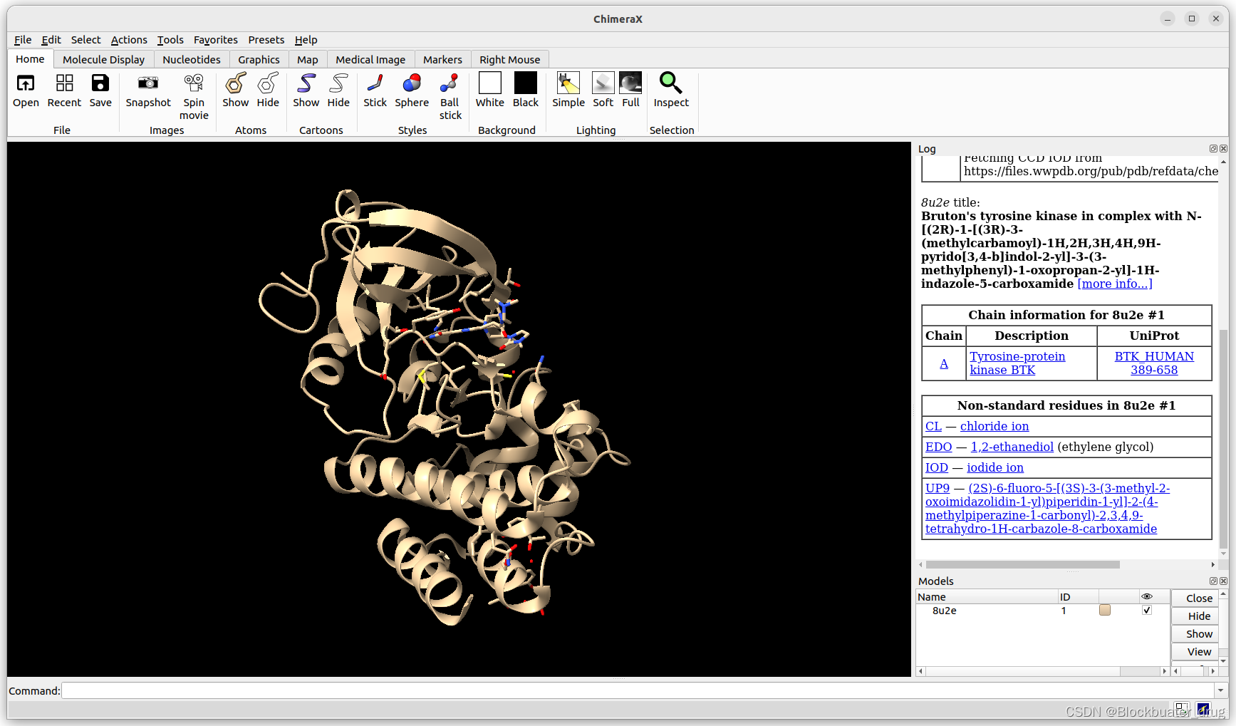Open the 1,2-ethanediol link
This screenshot has height=726, width=1236.
[x=1012, y=447]
